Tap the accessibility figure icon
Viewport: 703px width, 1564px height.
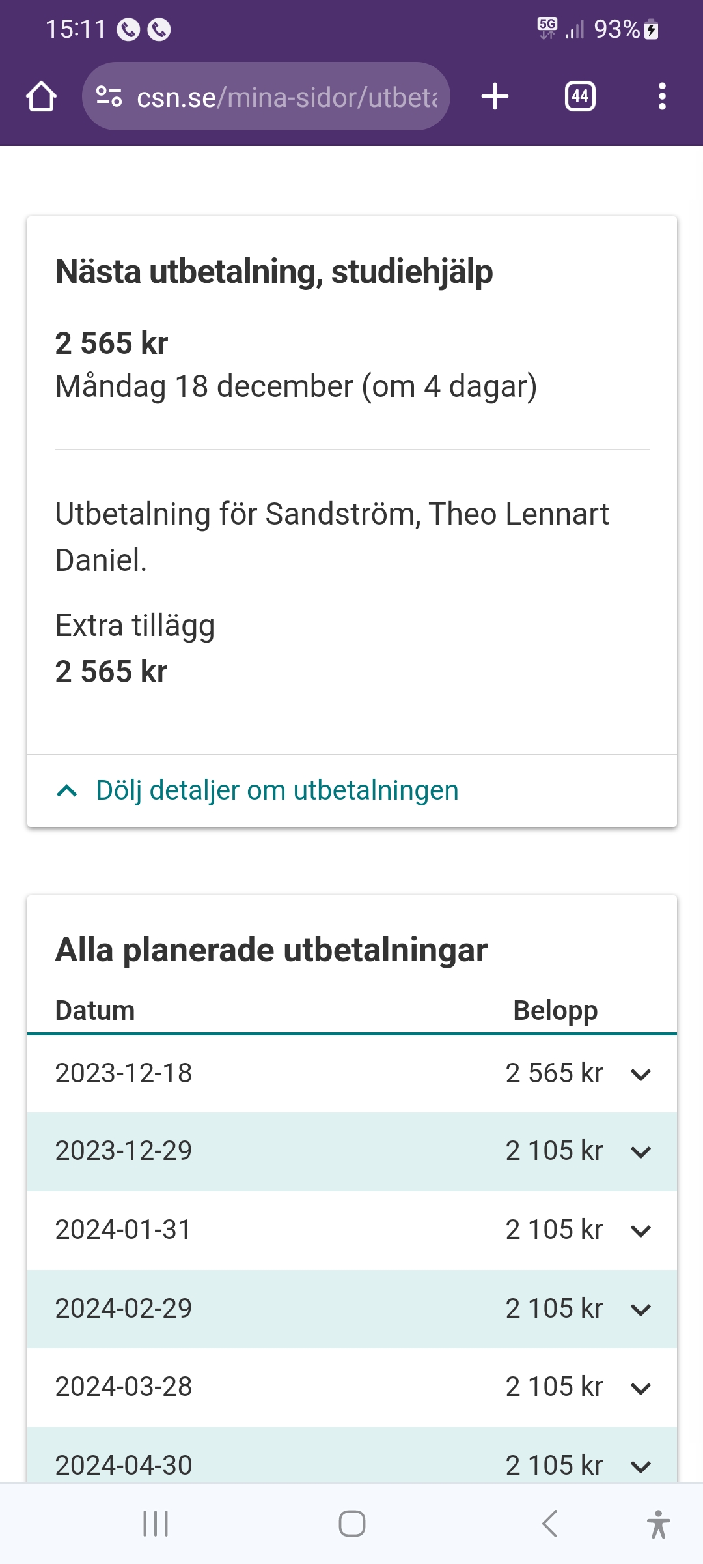[658, 1524]
